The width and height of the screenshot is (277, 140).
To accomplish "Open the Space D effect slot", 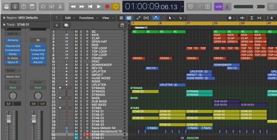I will tap(13, 62).
